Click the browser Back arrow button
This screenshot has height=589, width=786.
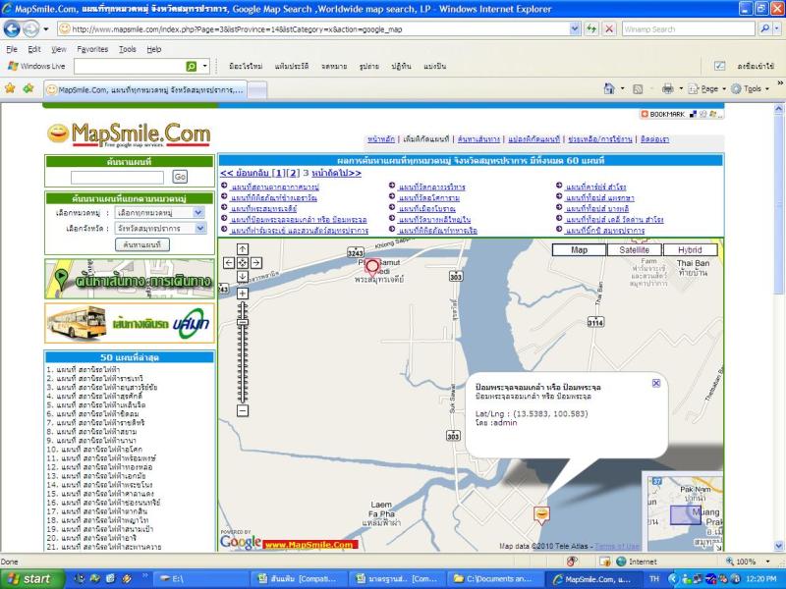coord(12,29)
